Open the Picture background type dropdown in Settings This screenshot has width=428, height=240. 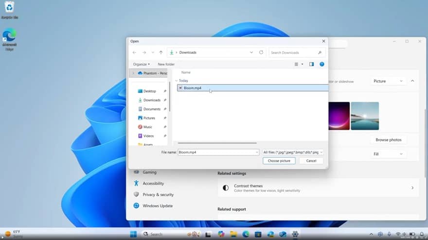coord(388,81)
